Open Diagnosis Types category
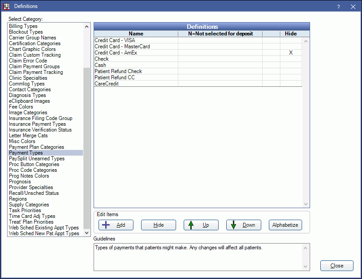This screenshot has width=362, height=279. [46, 95]
